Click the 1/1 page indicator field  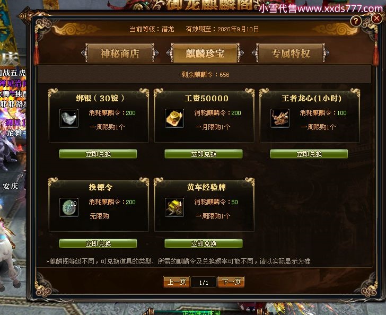tap(204, 282)
